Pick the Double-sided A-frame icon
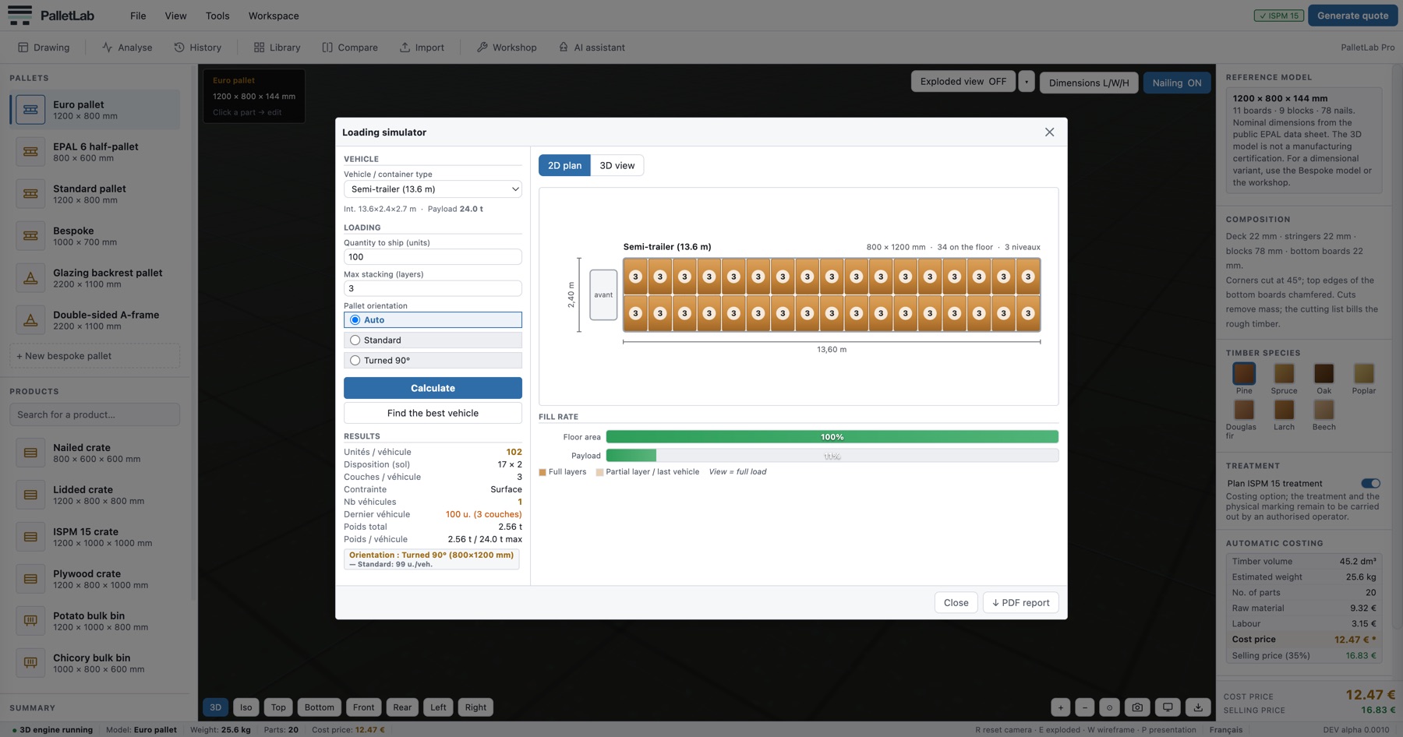 pos(30,320)
